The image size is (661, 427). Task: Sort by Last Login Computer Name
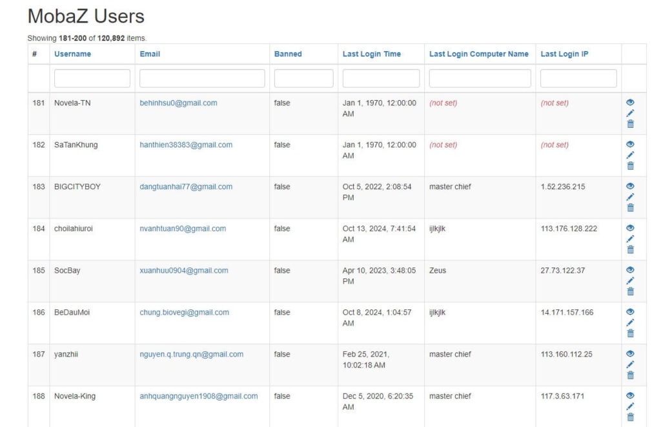[x=478, y=54]
